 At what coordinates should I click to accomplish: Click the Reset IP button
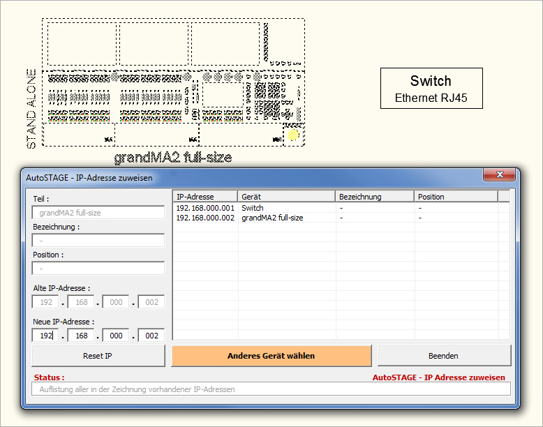click(98, 356)
